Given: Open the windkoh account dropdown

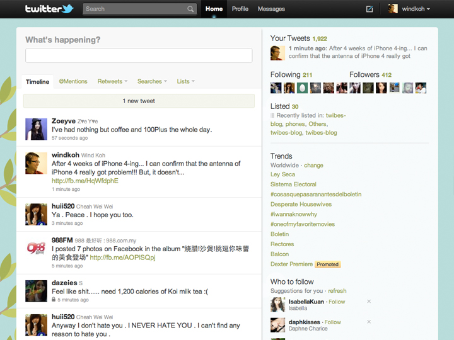Looking at the screenshot, I should (416, 9).
